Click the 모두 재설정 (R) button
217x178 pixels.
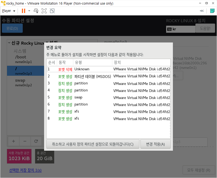[x=199, y=170]
